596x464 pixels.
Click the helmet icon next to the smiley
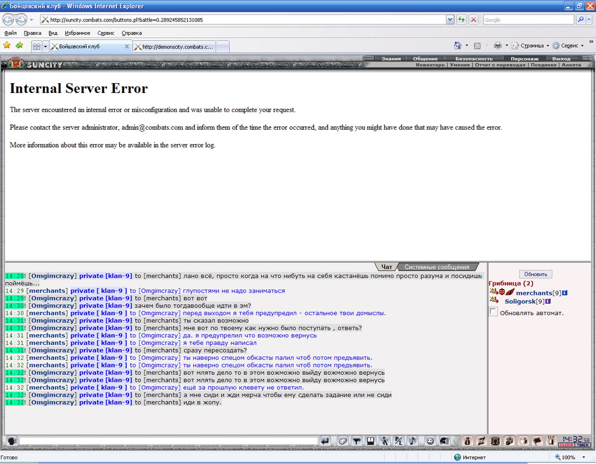pos(444,441)
